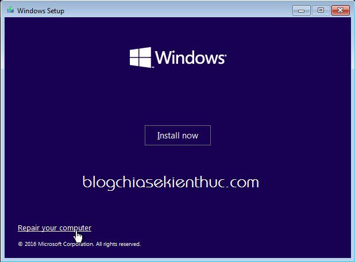Click the copyright 2016 Microsoft Corporation text
Screen dimensions: 355x262
coord(79,244)
